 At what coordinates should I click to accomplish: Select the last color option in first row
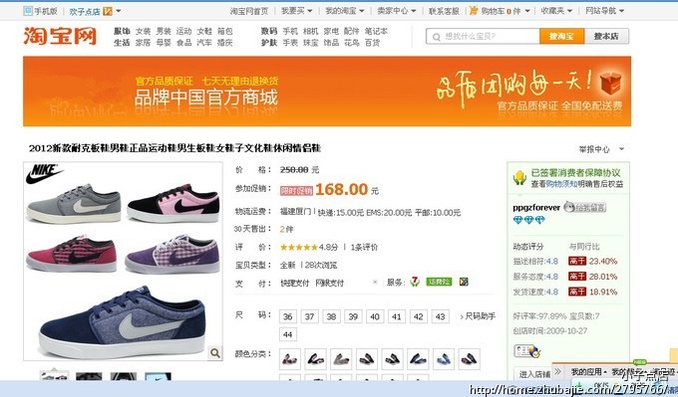(470, 359)
